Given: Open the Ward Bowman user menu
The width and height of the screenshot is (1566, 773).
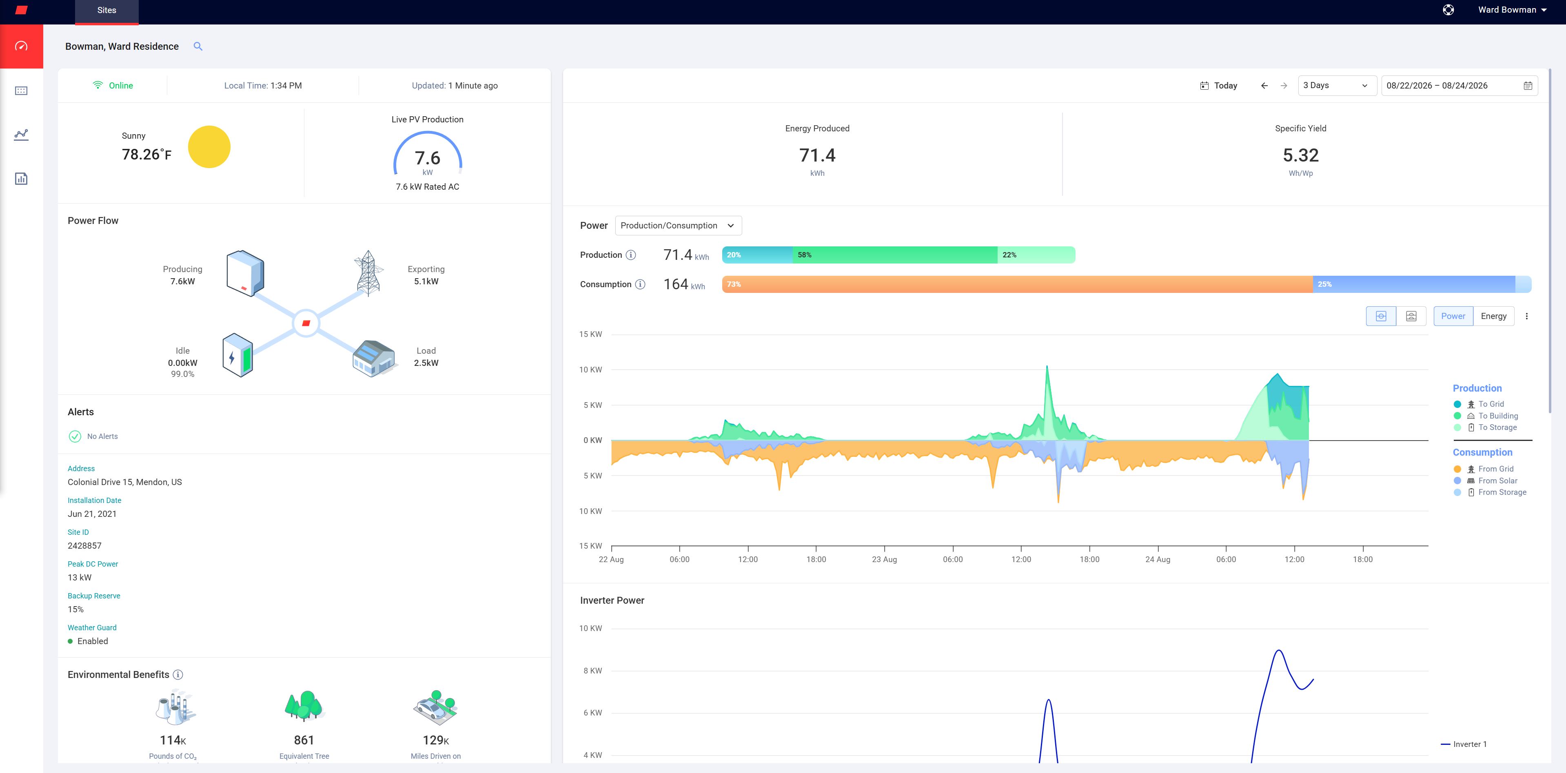Looking at the screenshot, I should [x=1513, y=10].
